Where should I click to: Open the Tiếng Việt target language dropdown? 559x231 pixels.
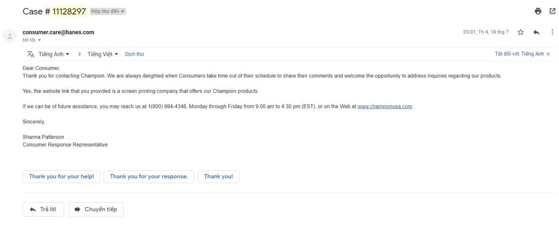(103, 54)
